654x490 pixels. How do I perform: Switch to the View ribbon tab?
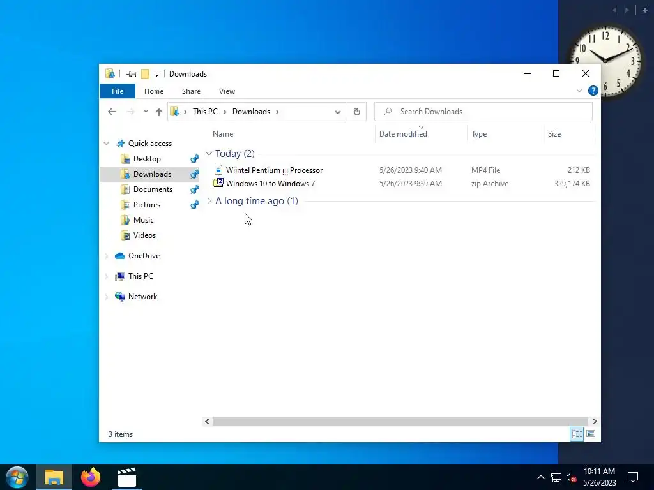(227, 91)
